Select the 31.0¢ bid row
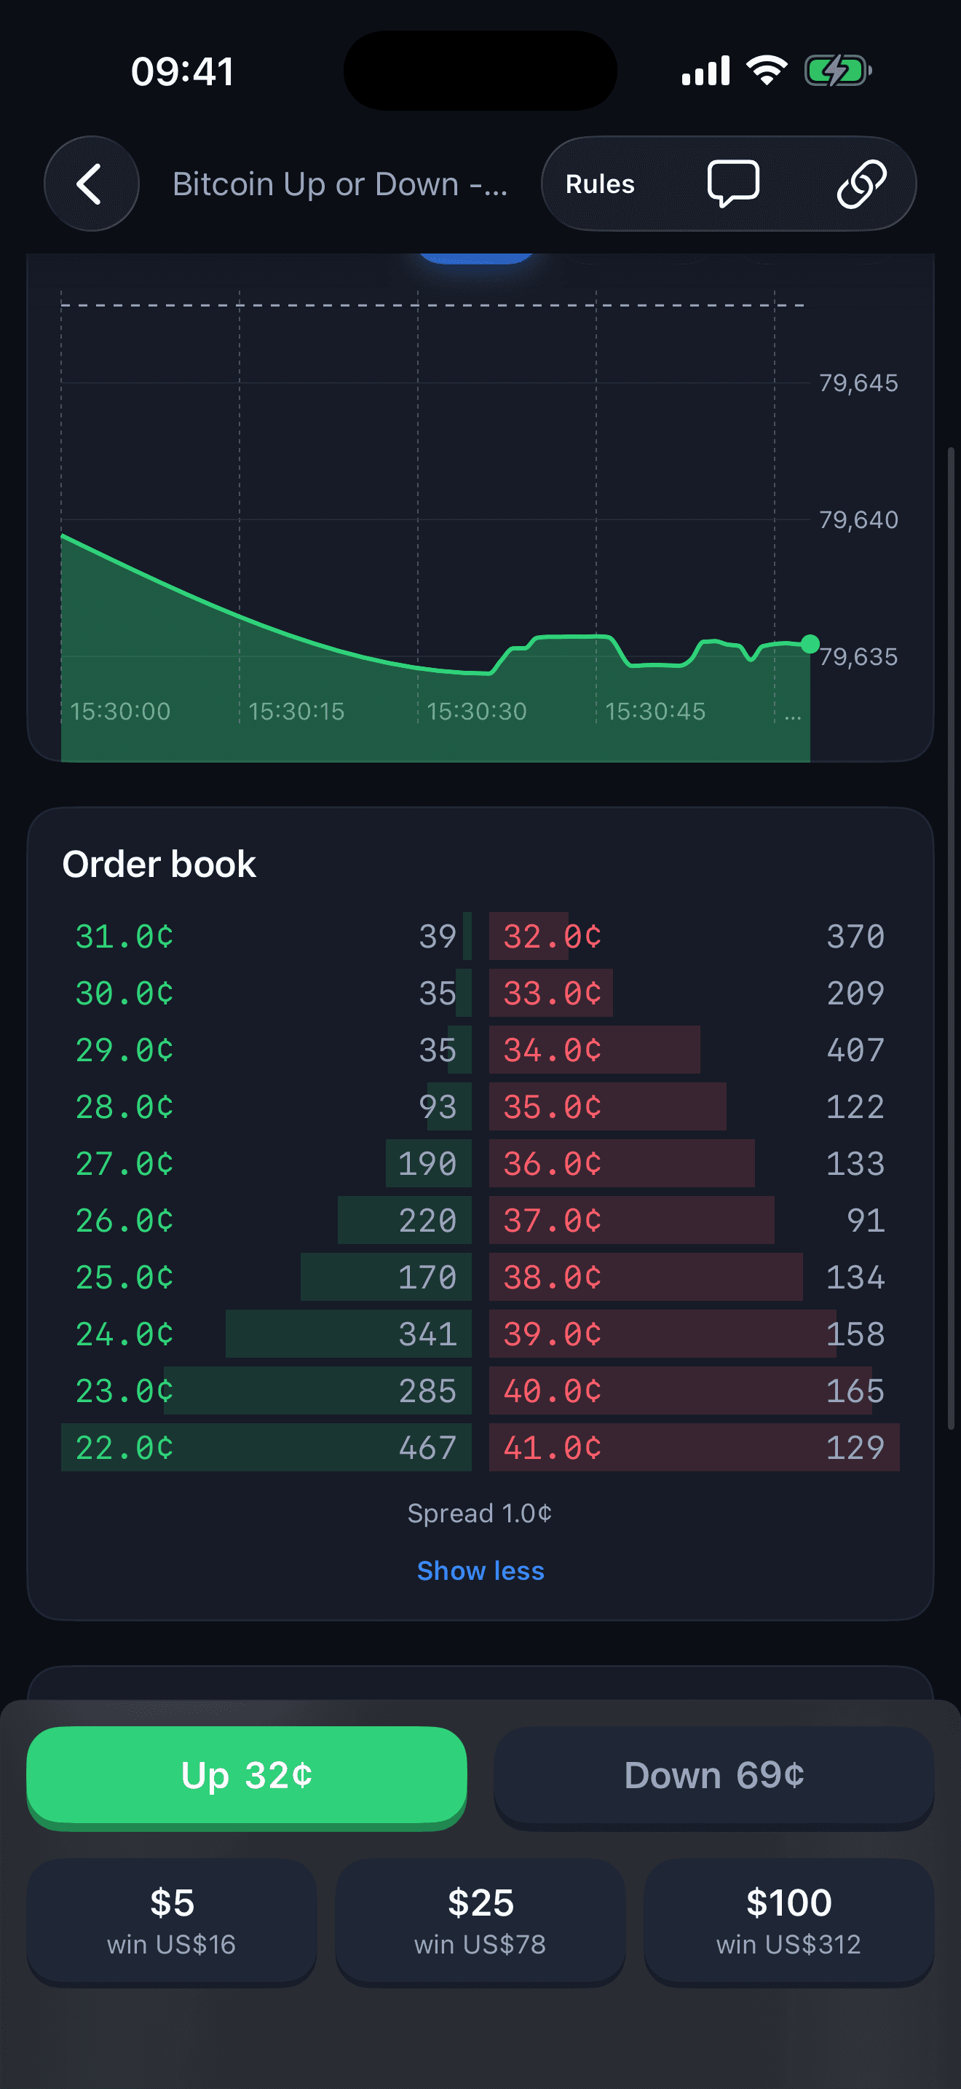This screenshot has width=961, height=2089. pyautogui.click(x=266, y=937)
